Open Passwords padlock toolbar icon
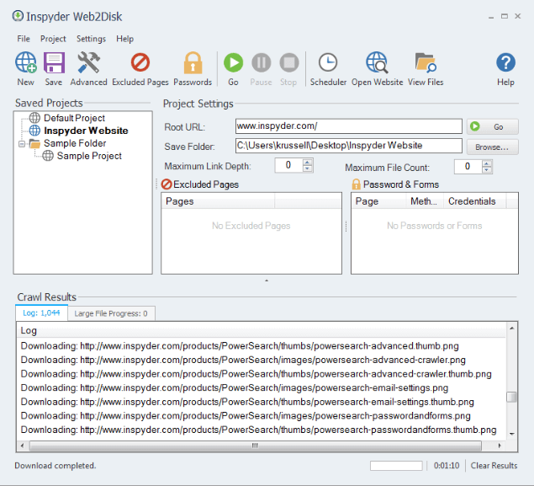 193,63
